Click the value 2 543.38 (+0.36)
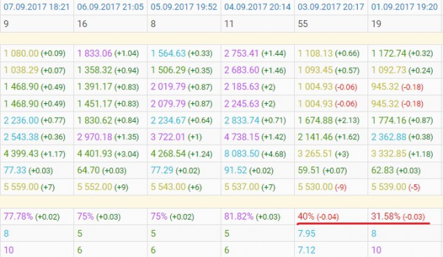This screenshot has width=443, height=257. pyautogui.click(x=35, y=137)
